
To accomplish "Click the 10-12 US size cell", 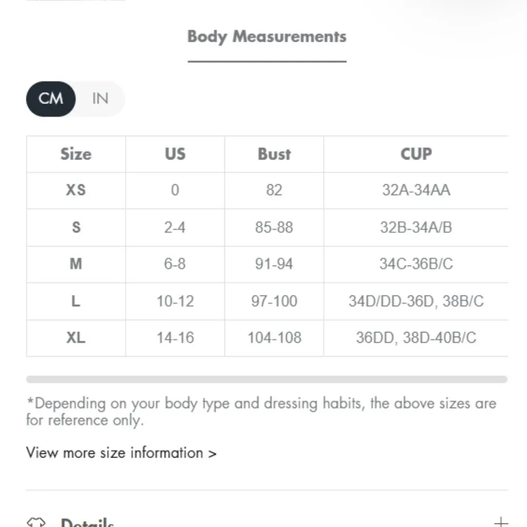I will (175, 301).
